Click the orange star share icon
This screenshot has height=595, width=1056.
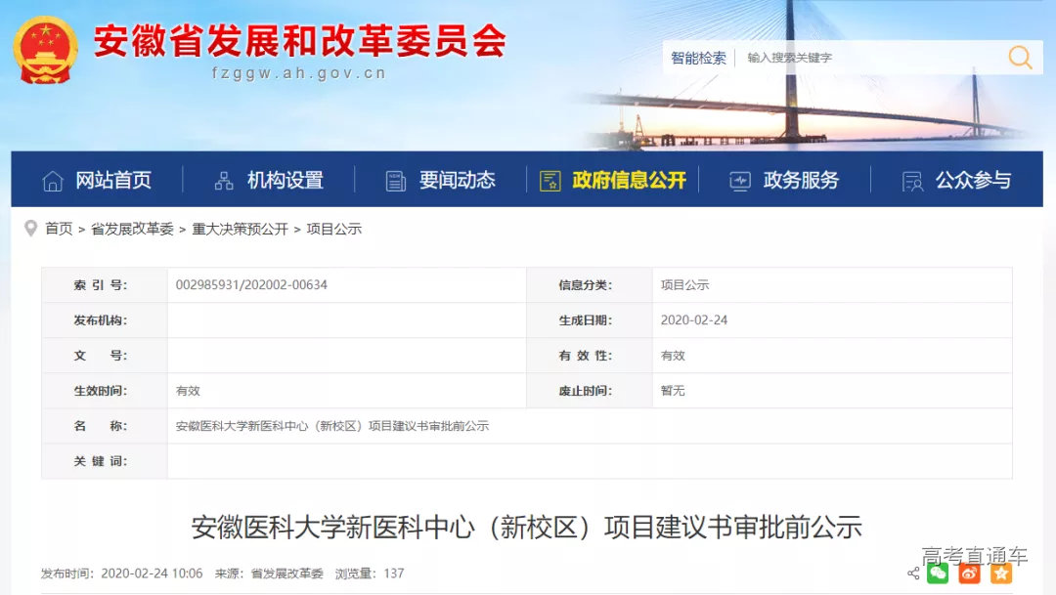tap(1000, 574)
